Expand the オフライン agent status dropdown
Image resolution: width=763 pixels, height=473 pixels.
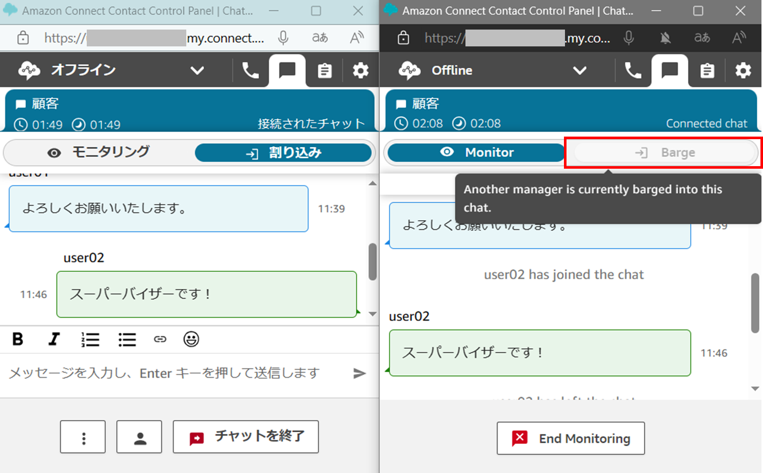(x=197, y=70)
